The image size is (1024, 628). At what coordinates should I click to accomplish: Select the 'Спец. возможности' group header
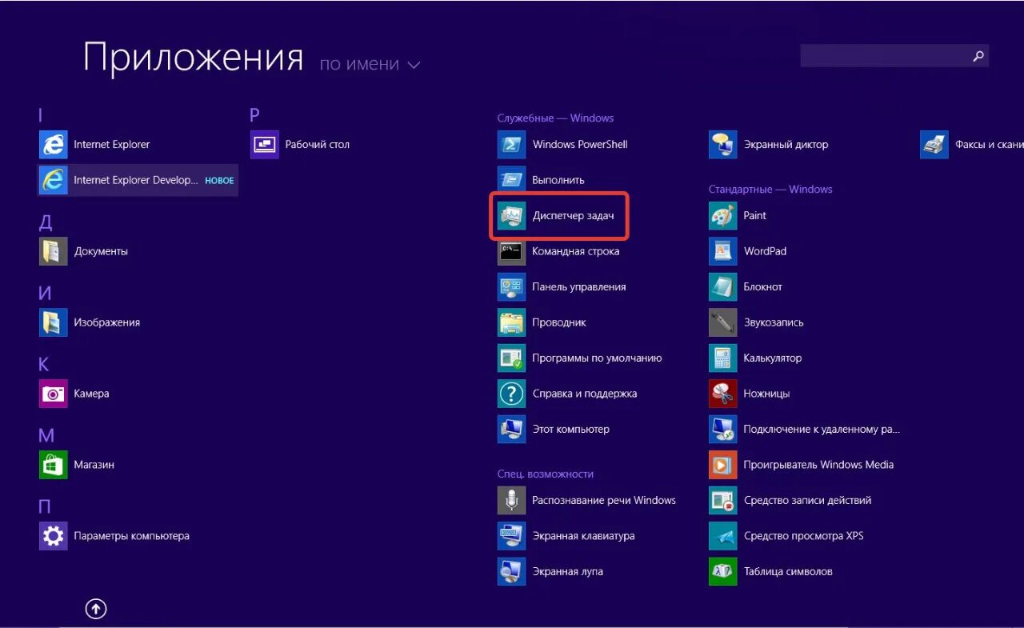[x=546, y=474]
